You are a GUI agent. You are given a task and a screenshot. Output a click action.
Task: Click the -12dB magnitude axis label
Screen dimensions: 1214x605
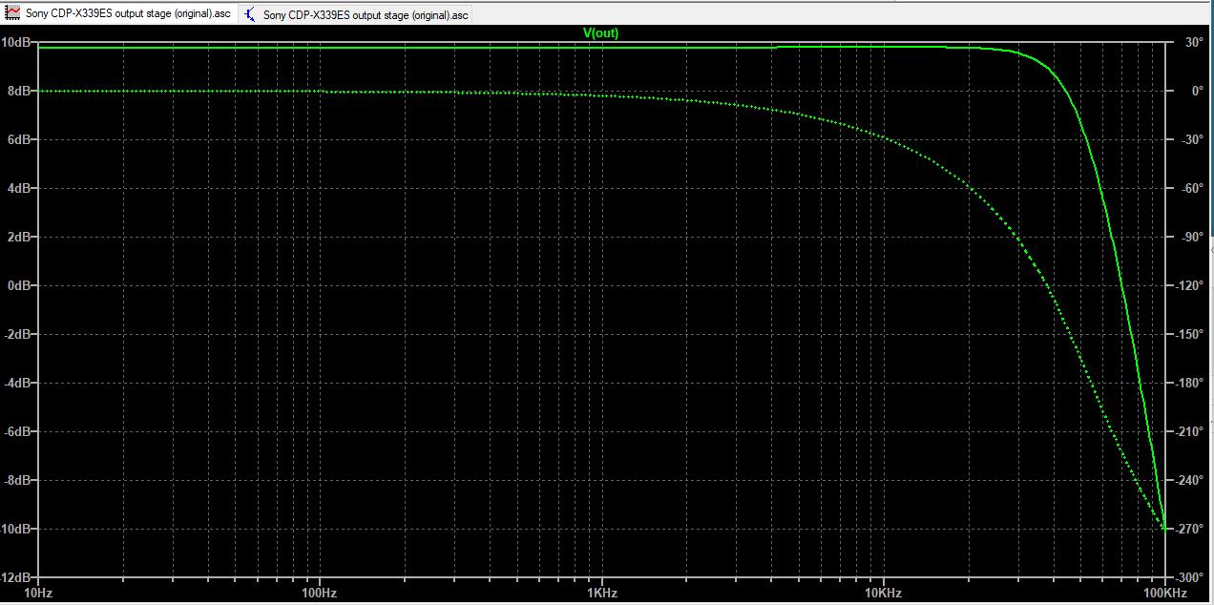[15, 577]
